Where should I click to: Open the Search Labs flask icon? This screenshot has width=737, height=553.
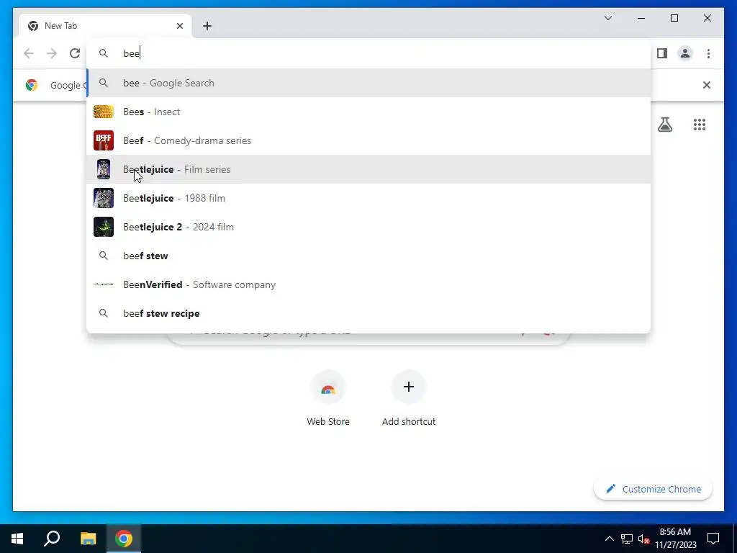(665, 125)
